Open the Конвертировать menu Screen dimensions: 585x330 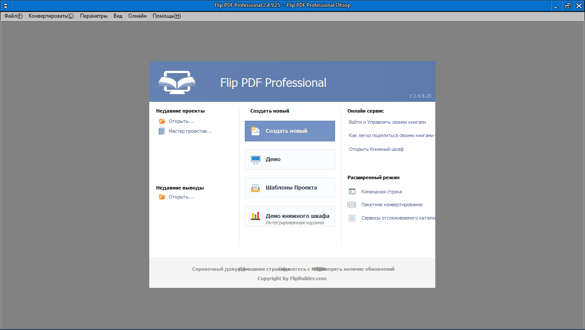51,16
